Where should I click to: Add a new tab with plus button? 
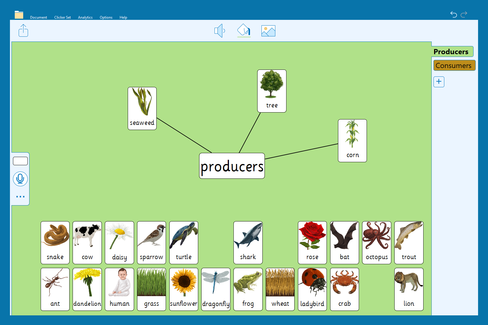439,82
